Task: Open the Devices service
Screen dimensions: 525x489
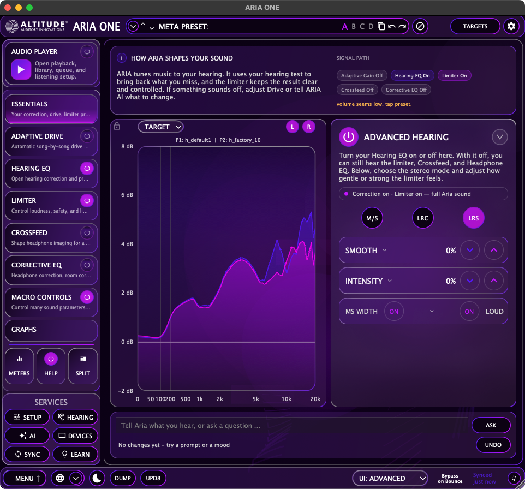Action: 75,436
